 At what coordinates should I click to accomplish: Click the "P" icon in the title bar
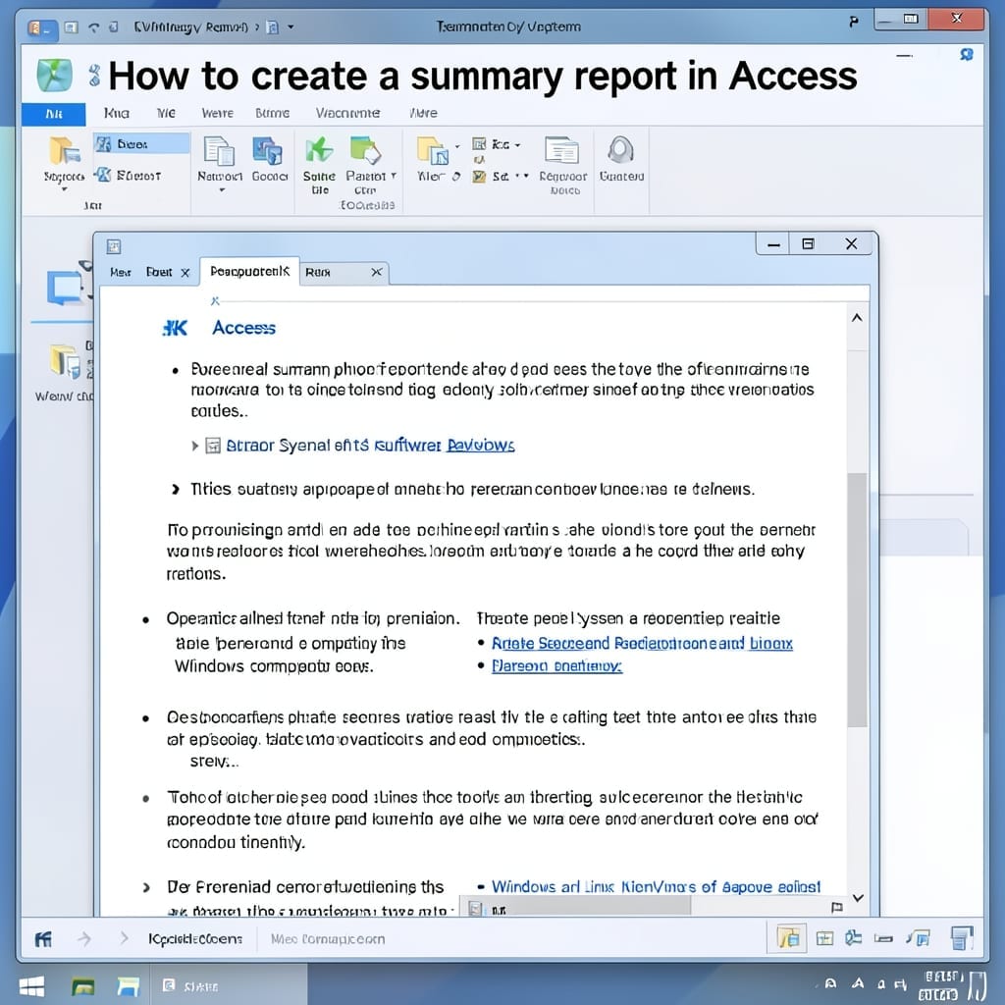(854, 23)
